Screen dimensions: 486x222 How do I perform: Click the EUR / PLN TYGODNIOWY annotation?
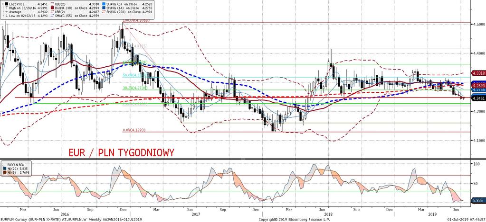121,152
